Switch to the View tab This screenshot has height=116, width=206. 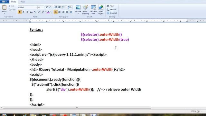point(23,2)
